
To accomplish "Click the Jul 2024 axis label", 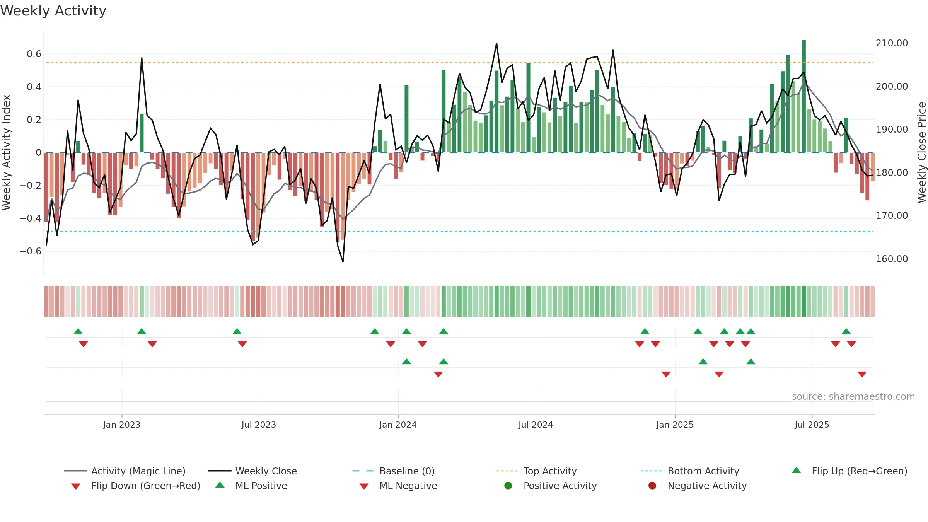I will pyautogui.click(x=536, y=425).
